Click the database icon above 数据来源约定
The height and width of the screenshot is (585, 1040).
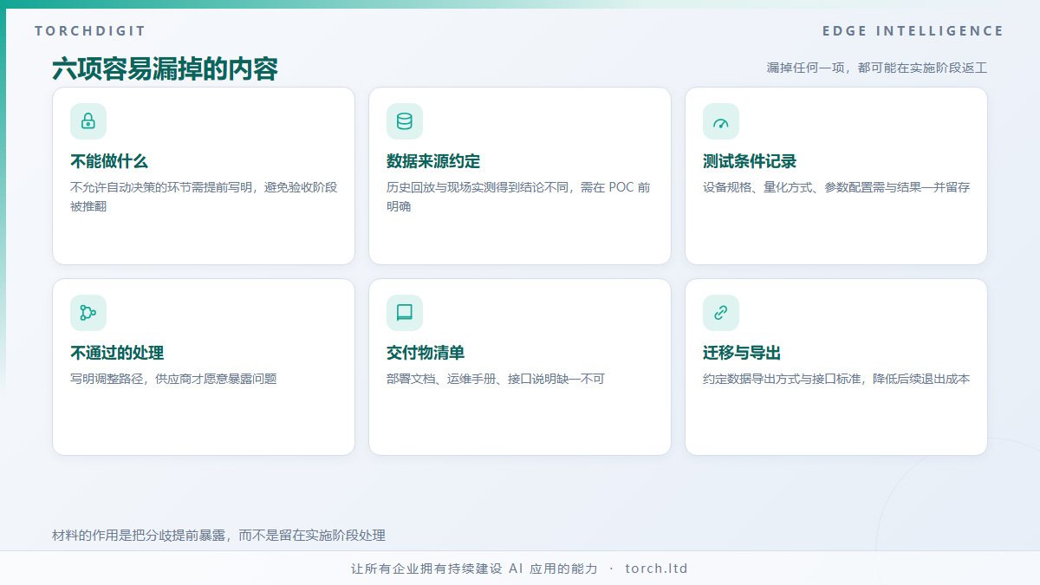click(405, 121)
